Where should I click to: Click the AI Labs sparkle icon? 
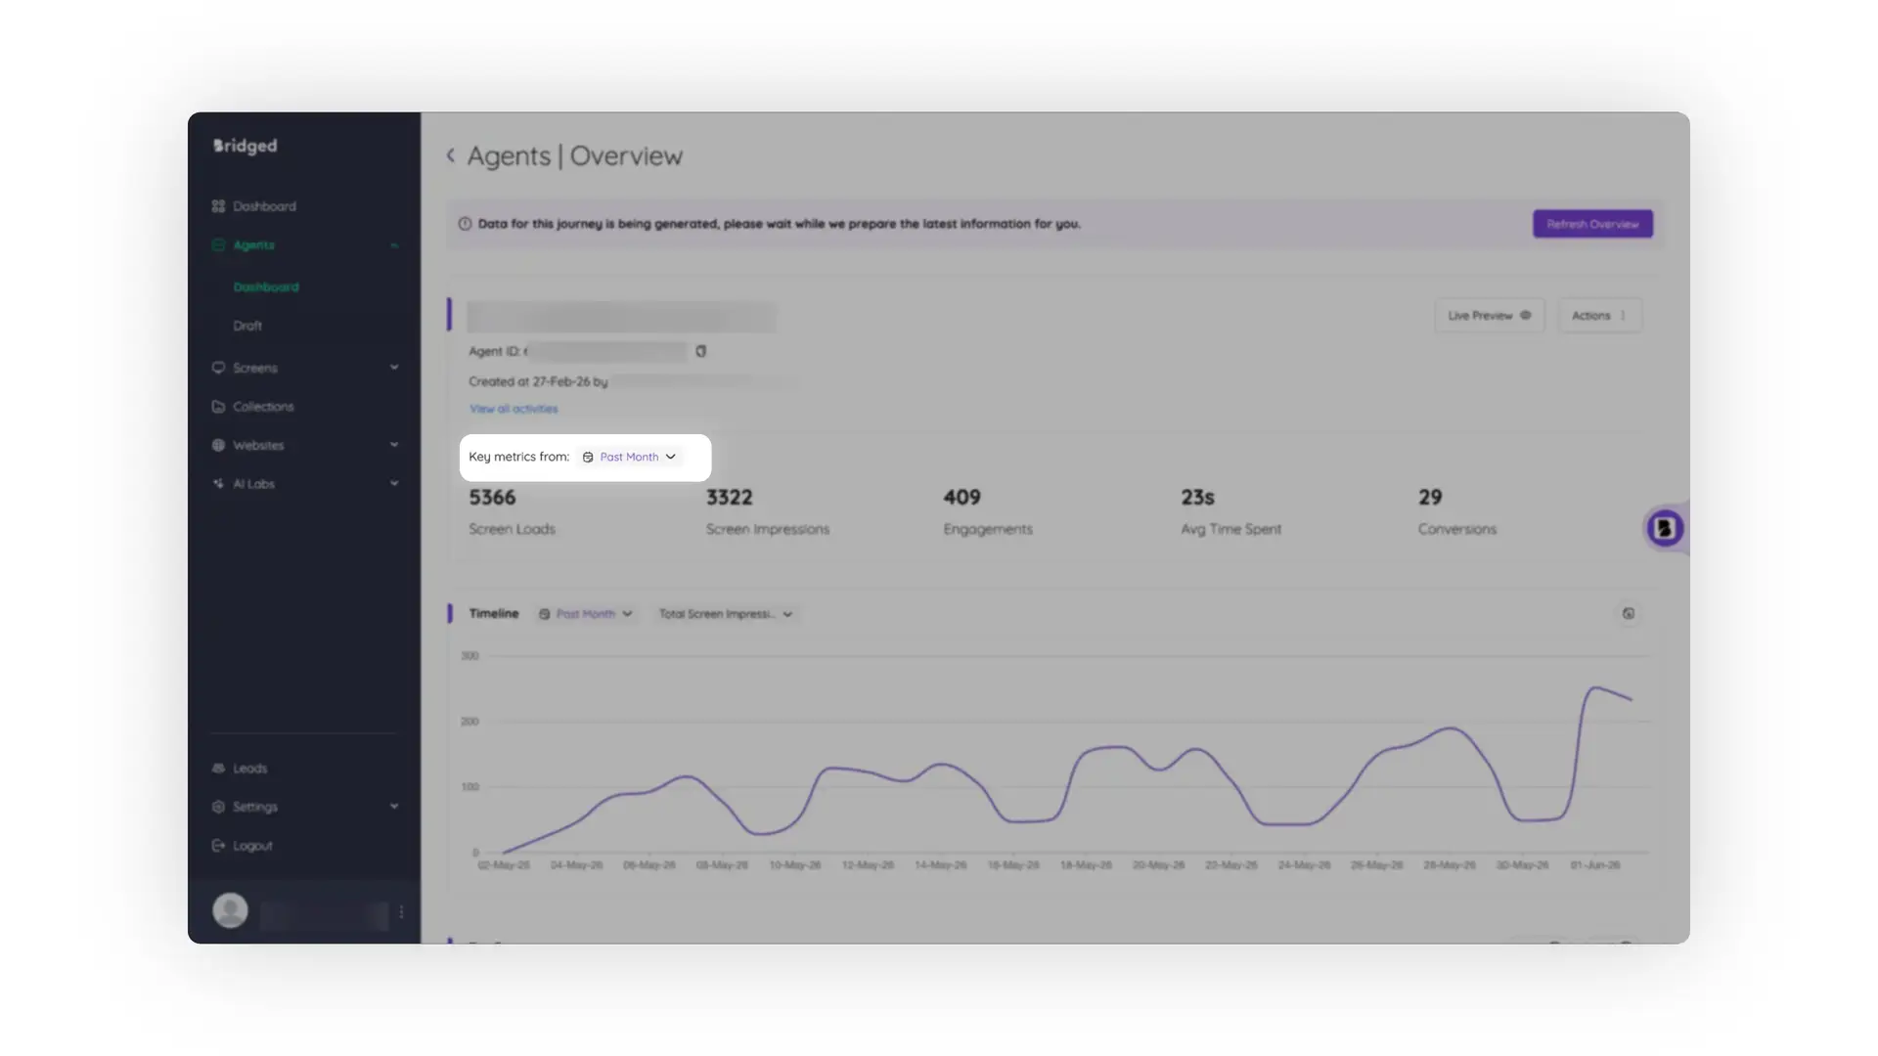(x=218, y=484)
